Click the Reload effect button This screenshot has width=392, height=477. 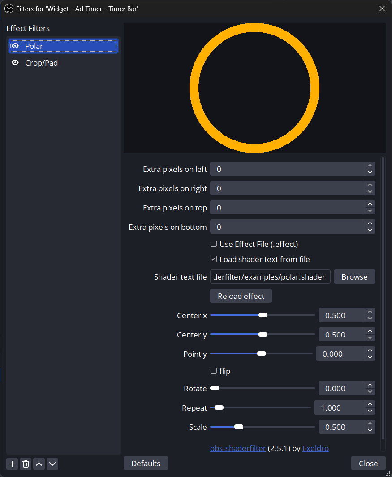pos(241,296)
